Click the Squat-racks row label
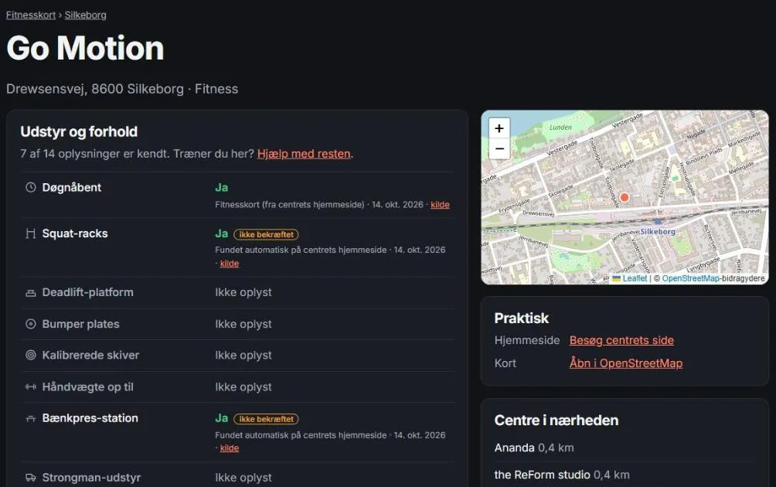The height and width of the screenshot is (487, 776). (x=75, y=233)
